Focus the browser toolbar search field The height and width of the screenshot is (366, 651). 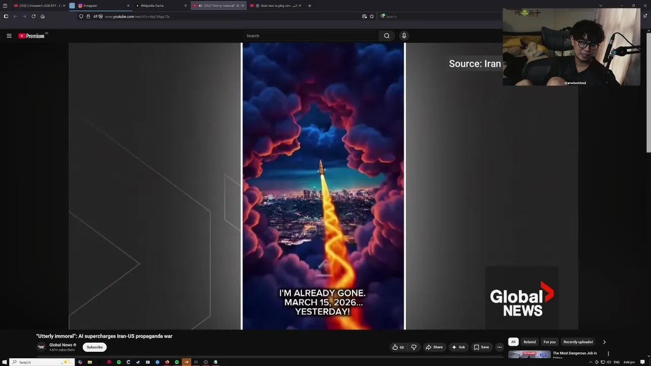click(440, 16)
